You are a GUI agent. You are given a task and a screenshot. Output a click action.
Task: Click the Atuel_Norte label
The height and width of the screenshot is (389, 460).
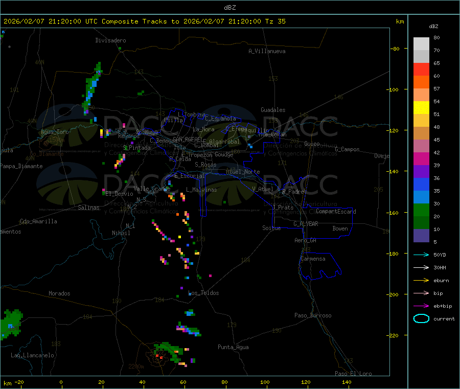(x=243, y=172)
